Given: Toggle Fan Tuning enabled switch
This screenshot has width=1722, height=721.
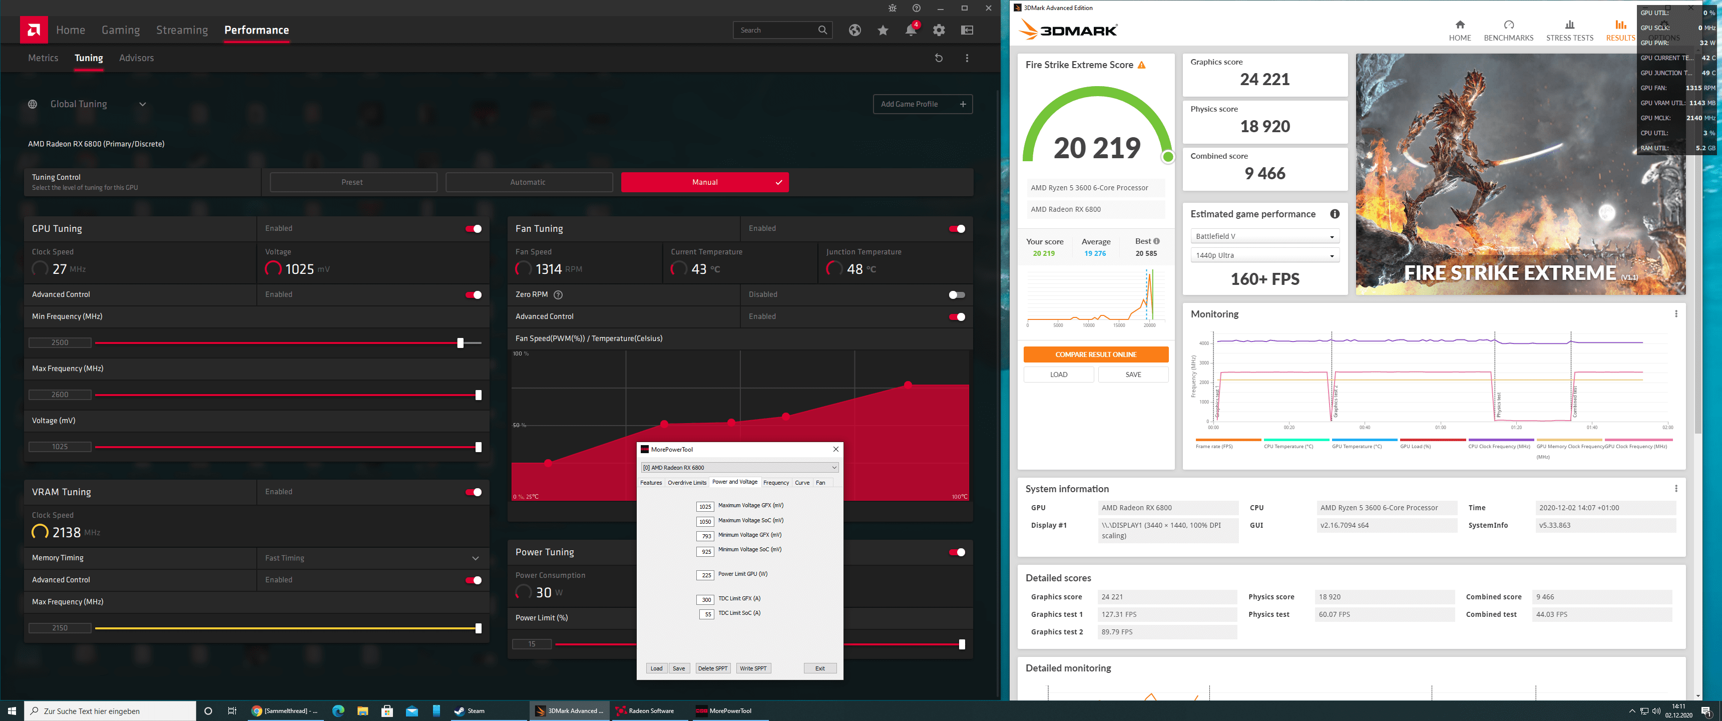Looking at the screenshot, I should [957, 229].
